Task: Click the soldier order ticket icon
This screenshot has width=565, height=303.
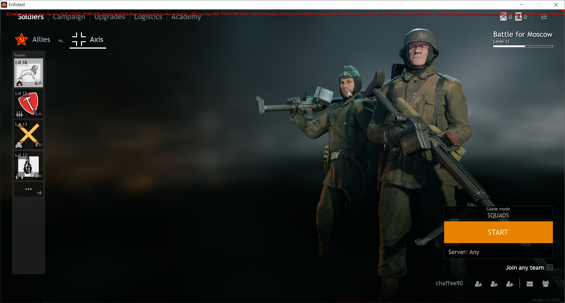Action: pos(518,17)
